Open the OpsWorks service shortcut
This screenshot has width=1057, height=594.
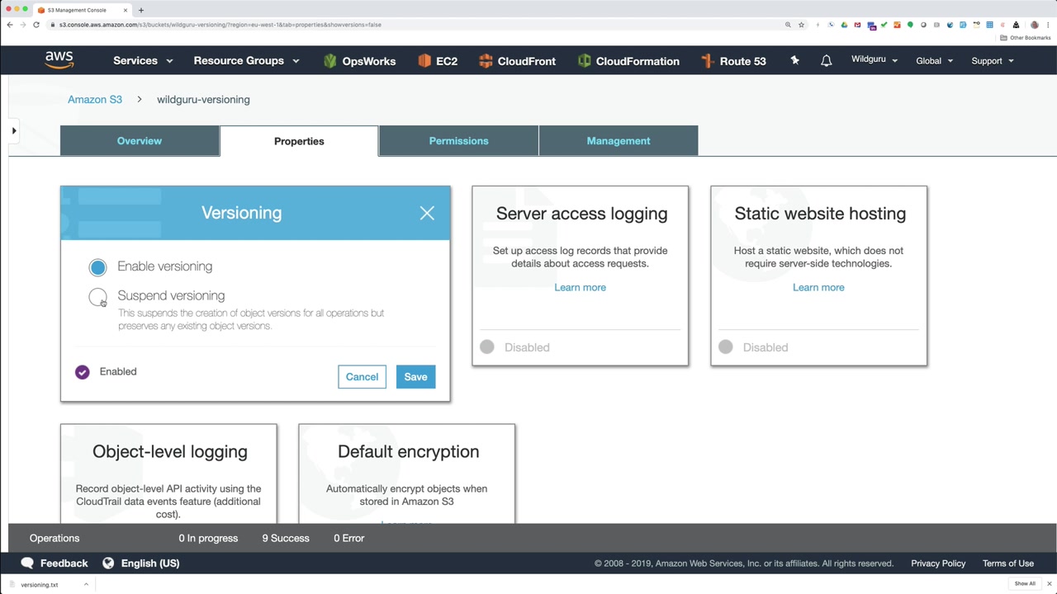pyautogui.click(x=359, y=61)
